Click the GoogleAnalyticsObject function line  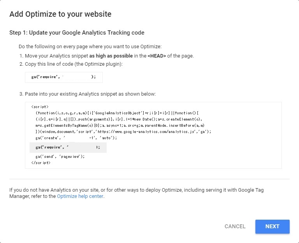coord(117,113)
